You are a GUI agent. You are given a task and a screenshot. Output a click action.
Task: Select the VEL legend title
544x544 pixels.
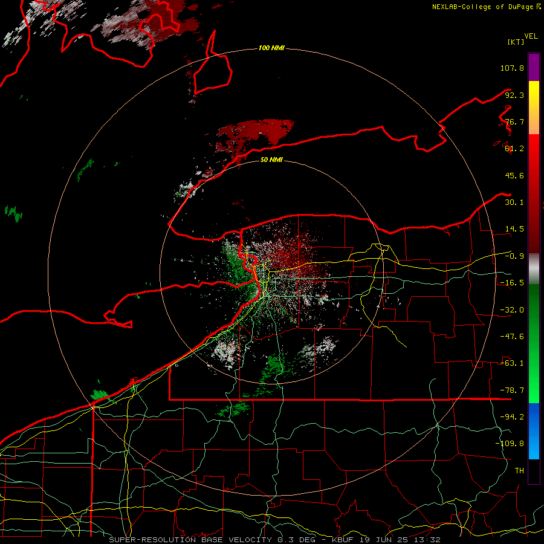(x=531, y=36)
